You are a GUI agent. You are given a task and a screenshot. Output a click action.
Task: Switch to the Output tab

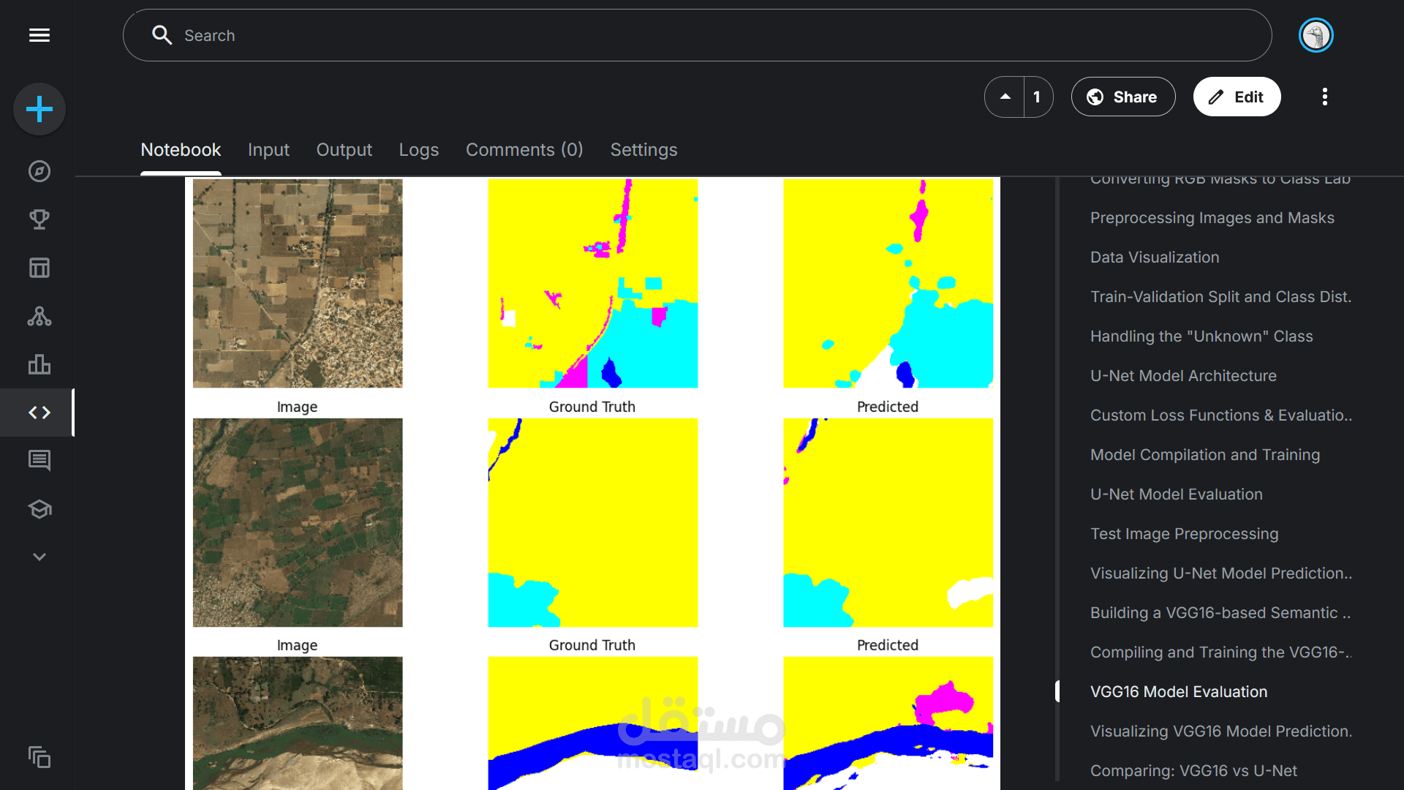tap(344, 150)
